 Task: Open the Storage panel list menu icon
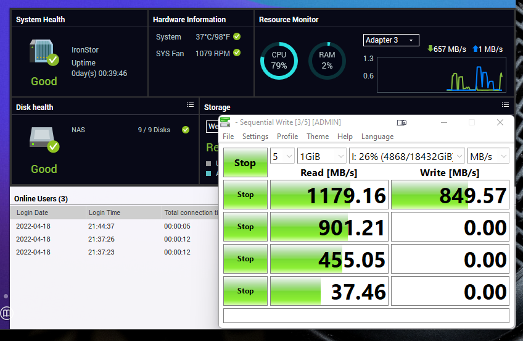tap(505, 106)
